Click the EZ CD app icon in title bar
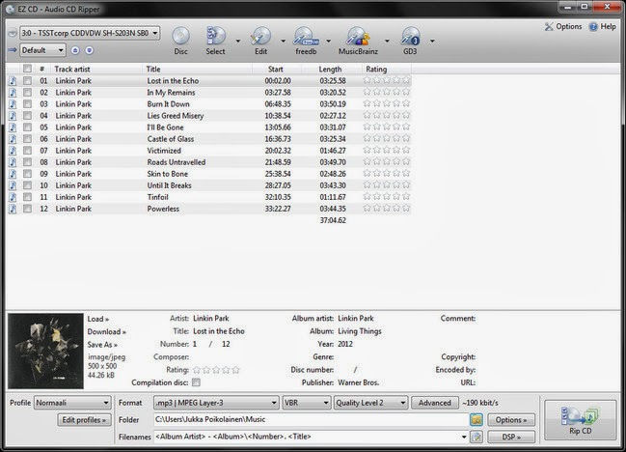This screenshot has width=626, height=452. click(10, 10)
